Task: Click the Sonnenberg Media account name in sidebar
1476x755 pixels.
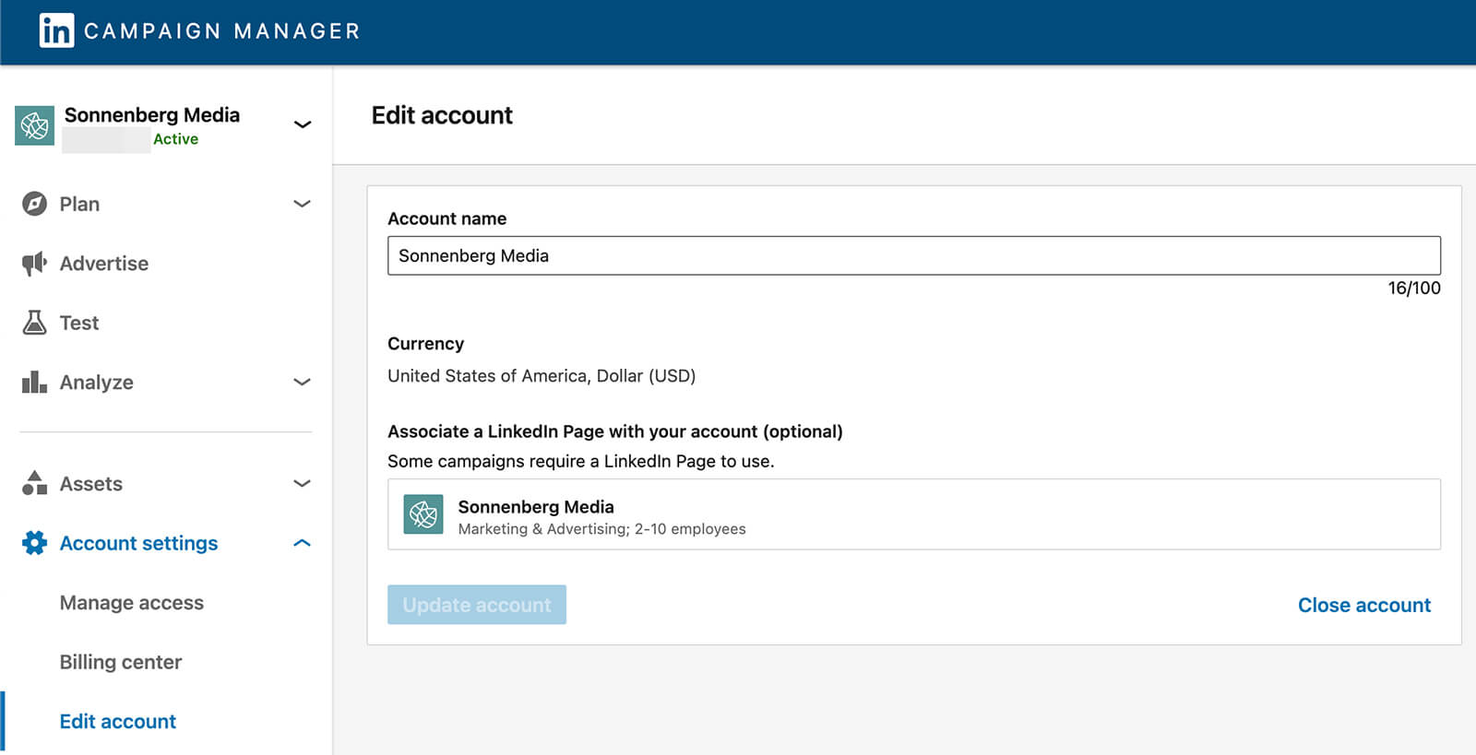Action: click(x=152, y=115)
